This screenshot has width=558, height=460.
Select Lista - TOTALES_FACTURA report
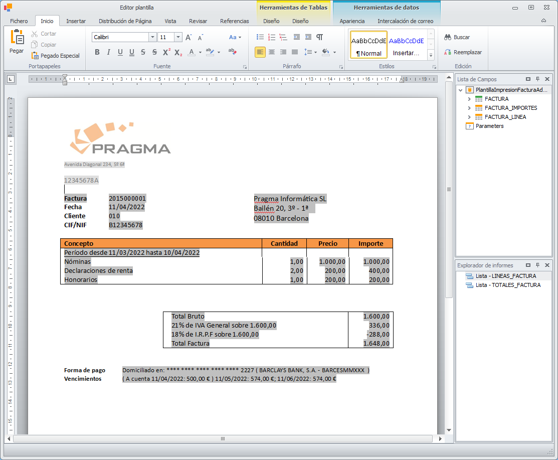508,285
